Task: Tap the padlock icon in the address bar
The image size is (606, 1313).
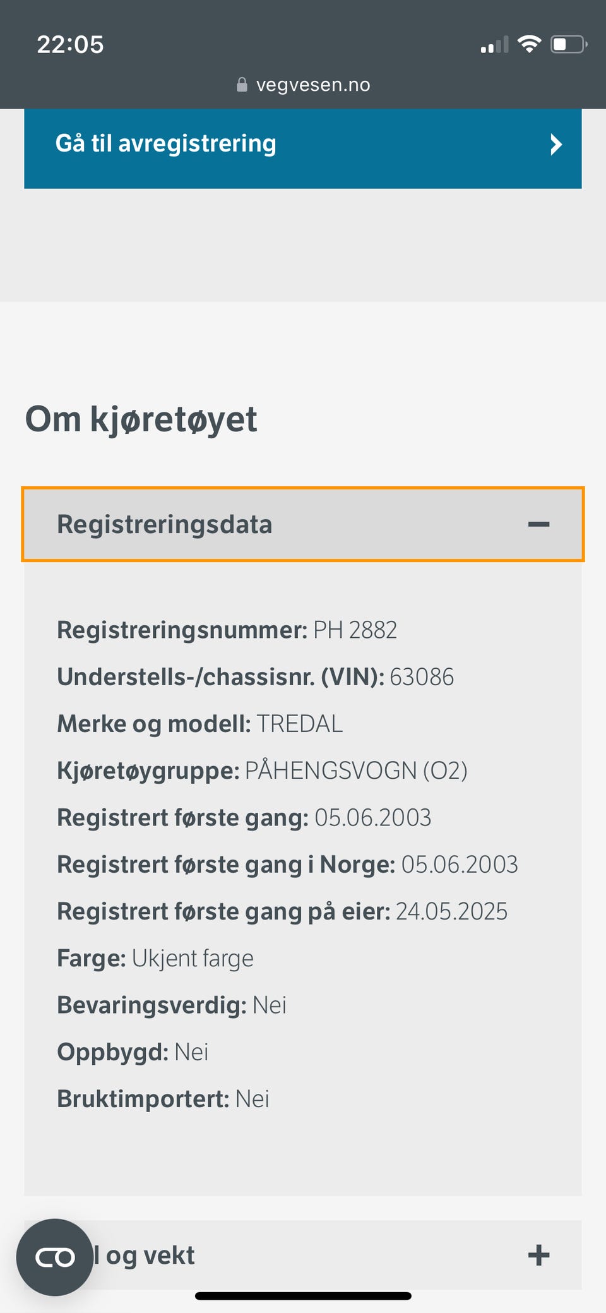Action: tap(242, 85)
